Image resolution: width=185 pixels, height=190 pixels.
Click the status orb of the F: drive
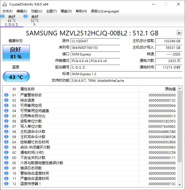tap(26, 17)
